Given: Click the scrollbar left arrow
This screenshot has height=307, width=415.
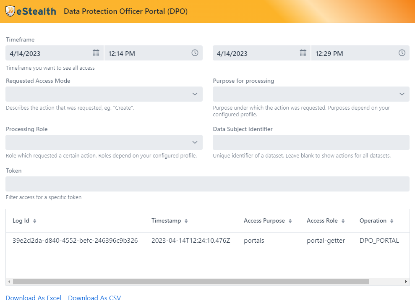Looking at the screenshot, I should (9, 281).
